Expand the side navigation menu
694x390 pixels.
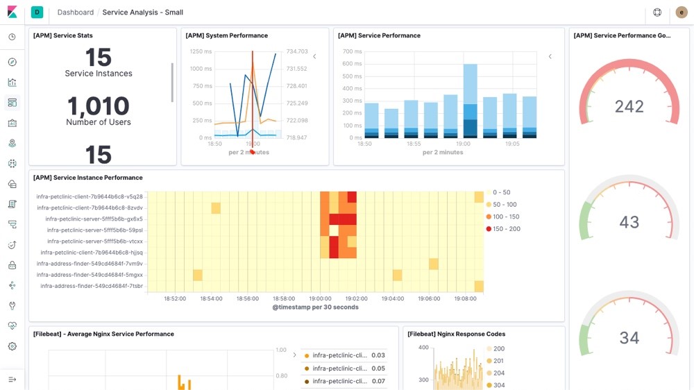point(12,380)
